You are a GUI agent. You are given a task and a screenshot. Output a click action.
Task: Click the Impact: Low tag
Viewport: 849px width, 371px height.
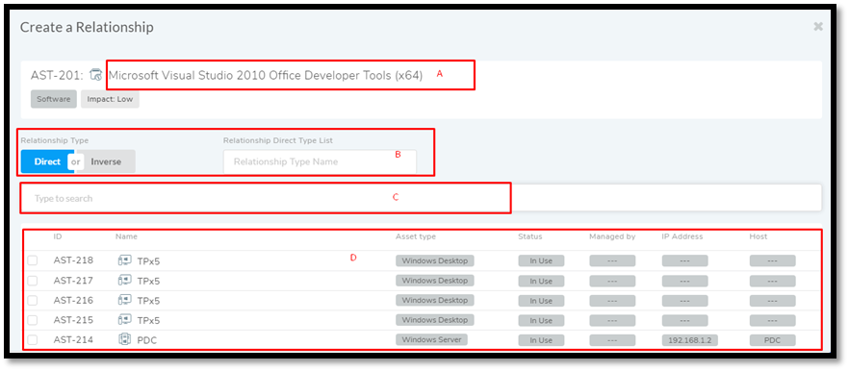110,99
